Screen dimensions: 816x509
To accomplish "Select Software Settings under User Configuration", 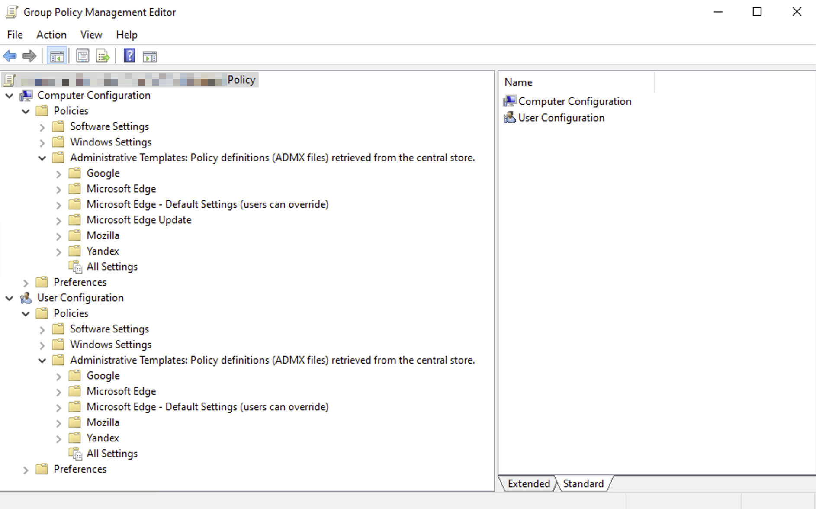I will click(109, 329).
